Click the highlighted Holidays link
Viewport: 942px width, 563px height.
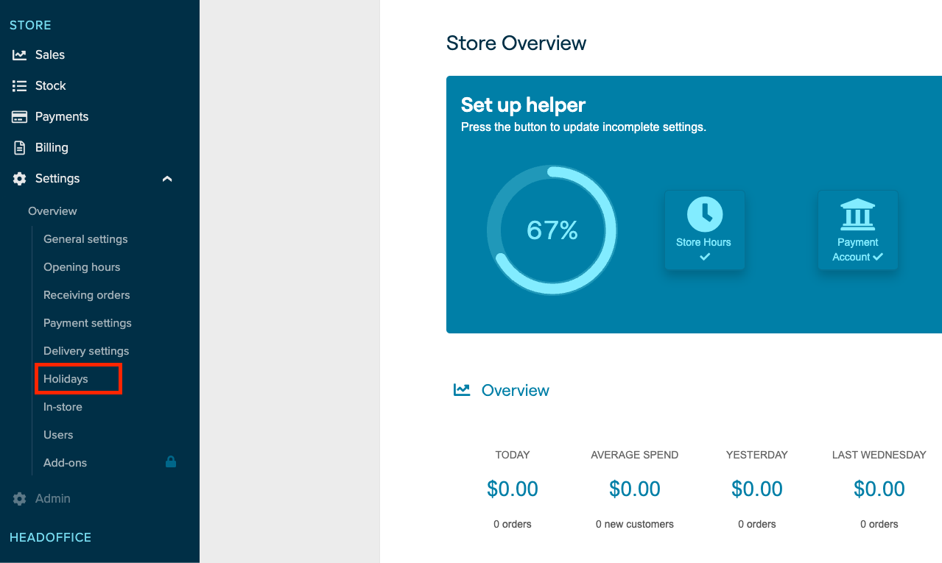[x=66, y=378]
